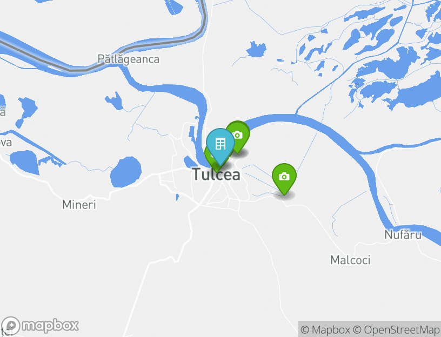Open the © Mapbox attribution link
Image resolution: width=441 pixels, height=337 pixels.
[325, 329]
